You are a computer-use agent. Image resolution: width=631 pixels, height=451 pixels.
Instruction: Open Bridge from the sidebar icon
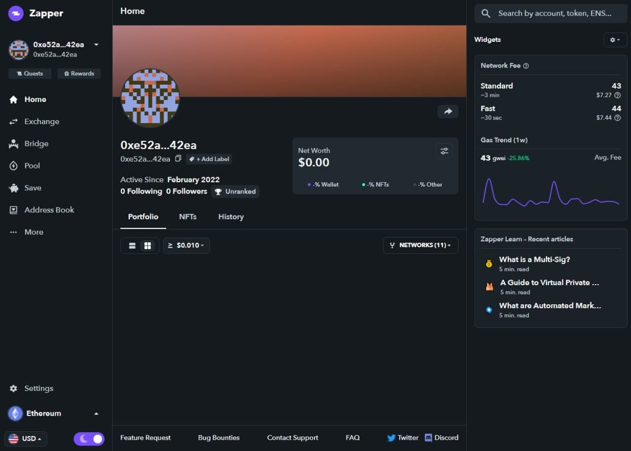(13, 143)
